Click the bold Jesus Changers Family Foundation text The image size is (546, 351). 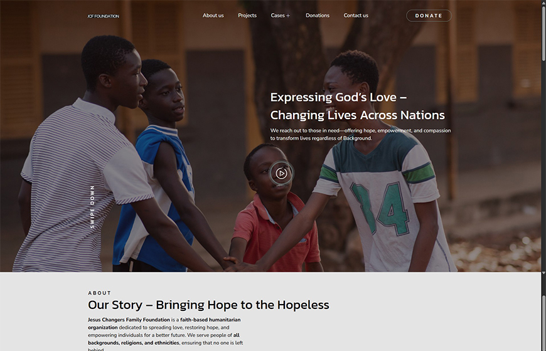(129, 320)
